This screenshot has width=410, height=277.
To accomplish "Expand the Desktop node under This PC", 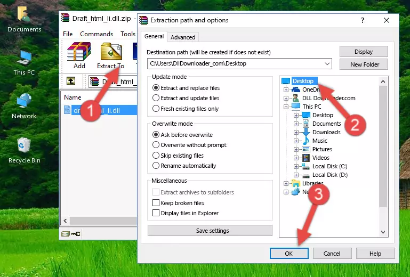I will (296, 115).
